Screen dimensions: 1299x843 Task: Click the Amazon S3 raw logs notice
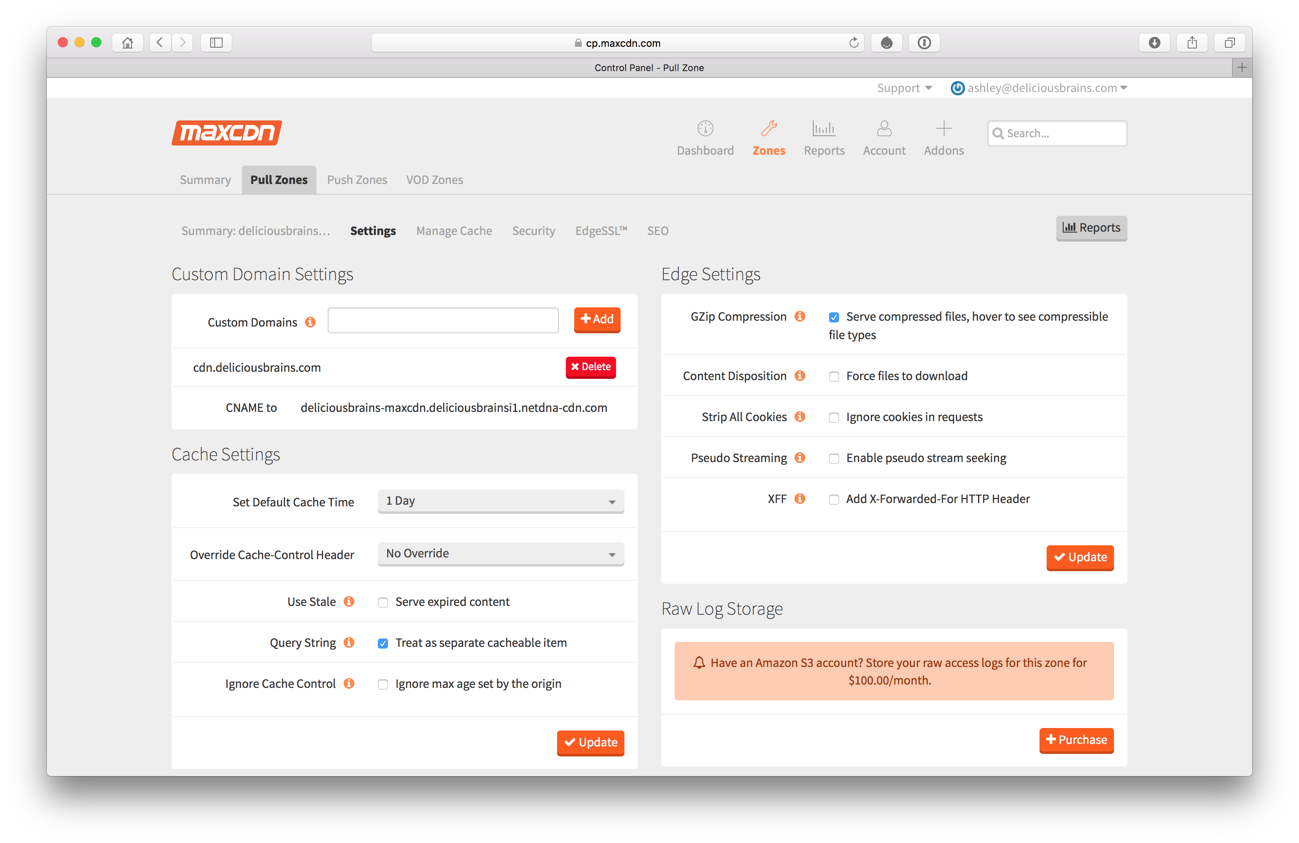[x=893, y=671]
